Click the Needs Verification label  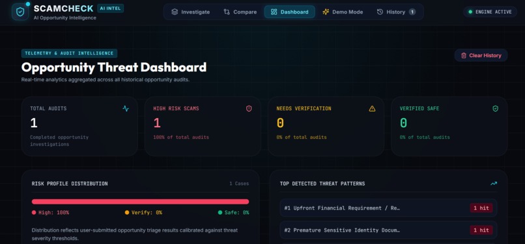click(304, 108)
